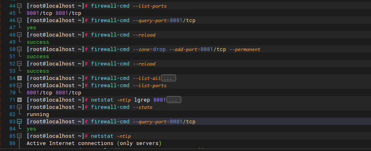Click '--query-port=8081/tcp' on line 46
This screenshot has height=151, width=371.
(164, 20)
